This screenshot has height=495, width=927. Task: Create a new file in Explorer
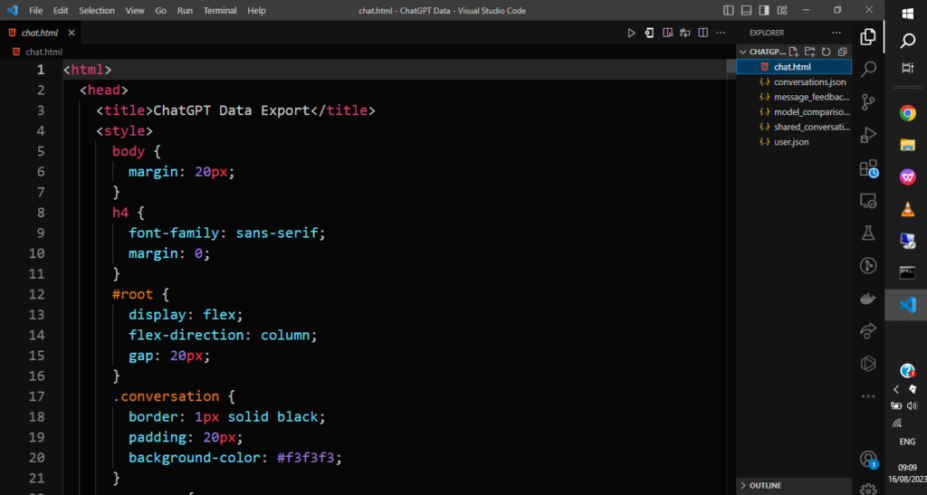tap(794, 52)
